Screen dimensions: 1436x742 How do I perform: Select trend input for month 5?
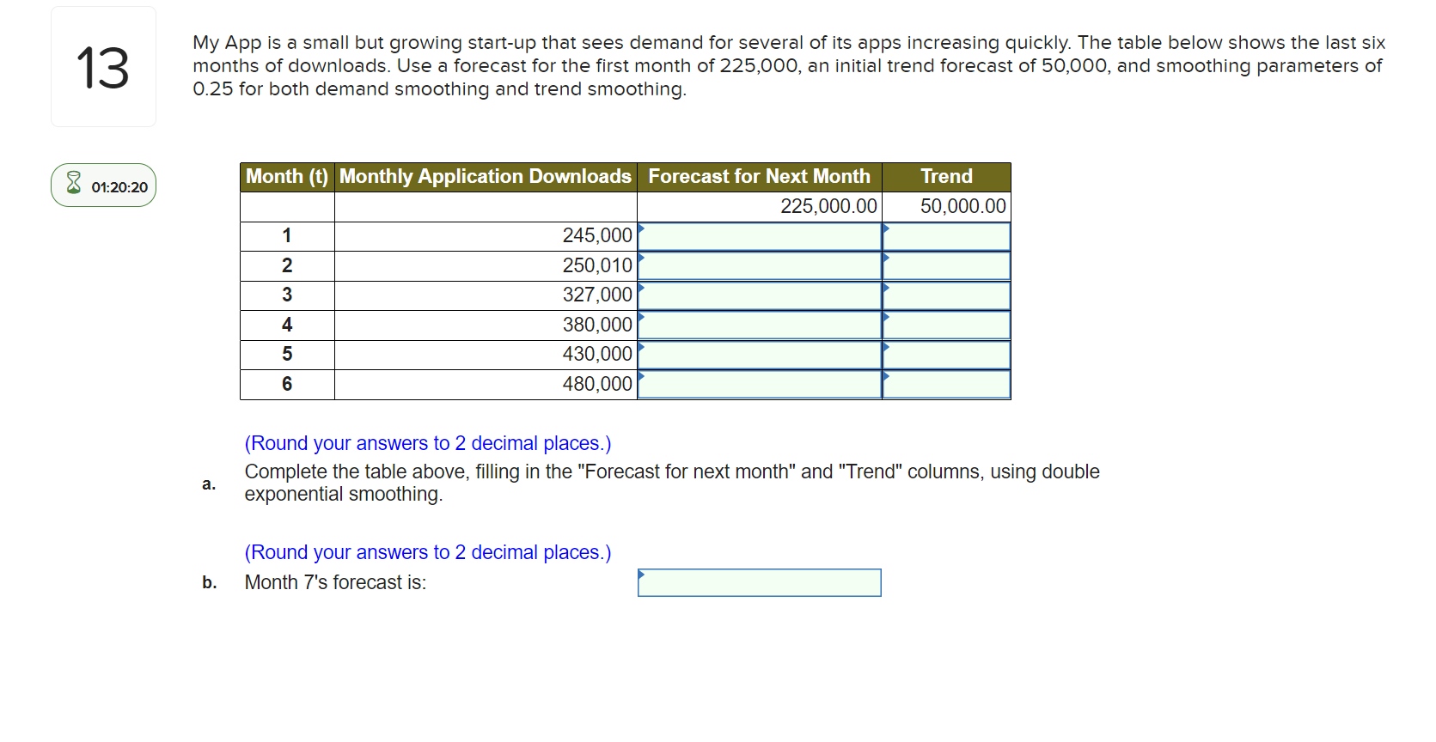(946, 355)
